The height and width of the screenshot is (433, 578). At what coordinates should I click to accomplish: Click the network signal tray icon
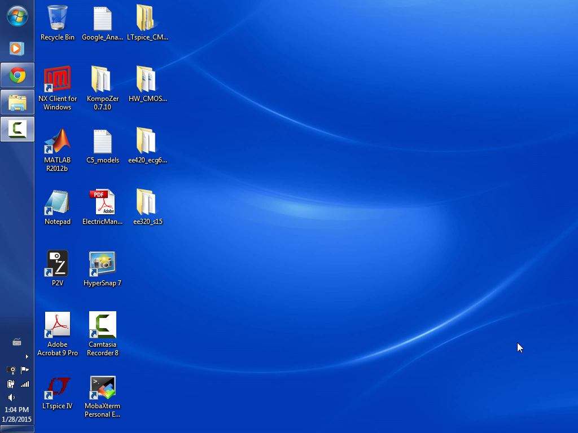click(x=24, y=384)
